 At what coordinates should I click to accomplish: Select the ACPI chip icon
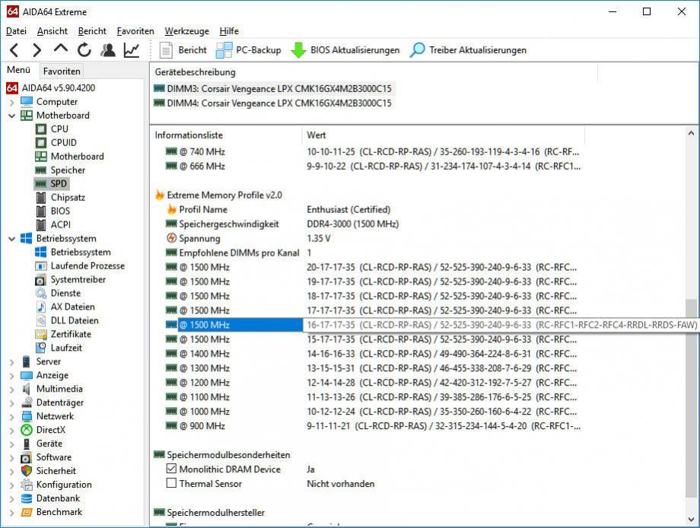click(41, 224)
